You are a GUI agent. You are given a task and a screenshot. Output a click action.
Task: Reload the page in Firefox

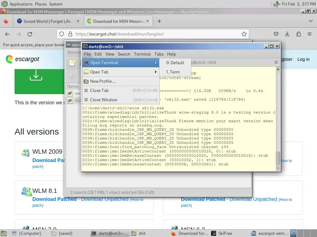click(x=30, y=34)
